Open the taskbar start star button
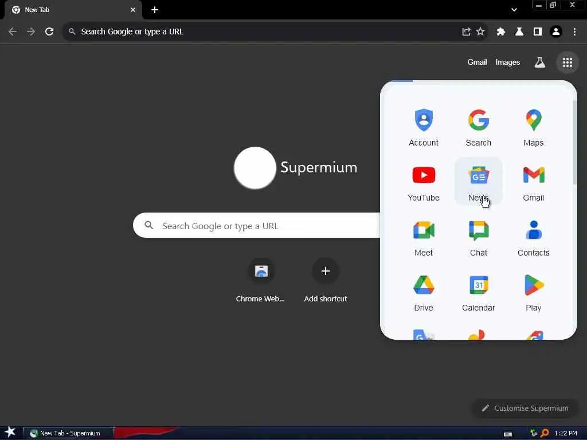Viewport: 587px width, 440px height. [x=10, y=433]
